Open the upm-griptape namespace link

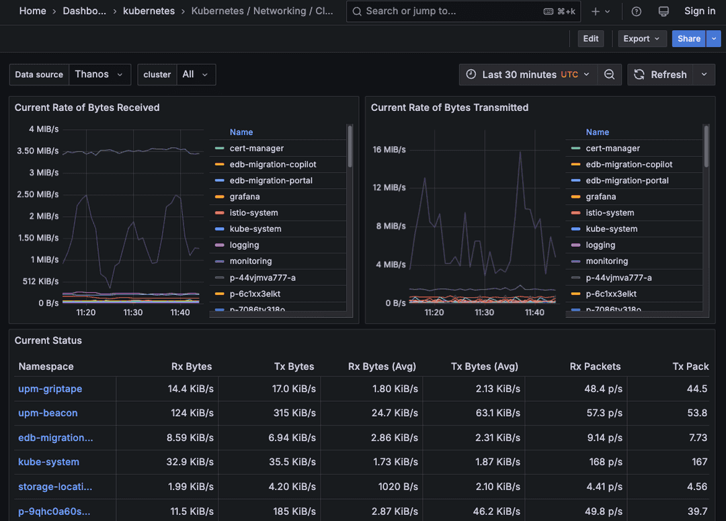pyautogui.click(x=50, y=389)
